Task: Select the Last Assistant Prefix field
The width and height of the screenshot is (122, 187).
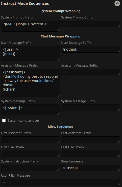Action: coord(91,140)
